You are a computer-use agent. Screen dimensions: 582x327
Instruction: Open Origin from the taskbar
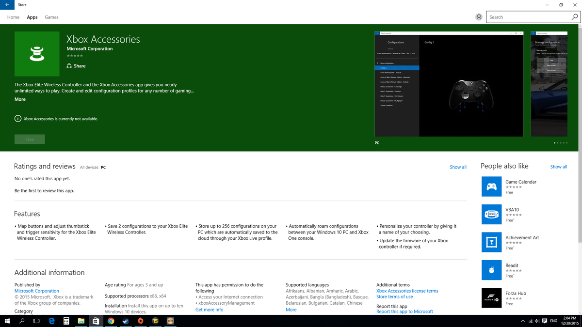141,321
